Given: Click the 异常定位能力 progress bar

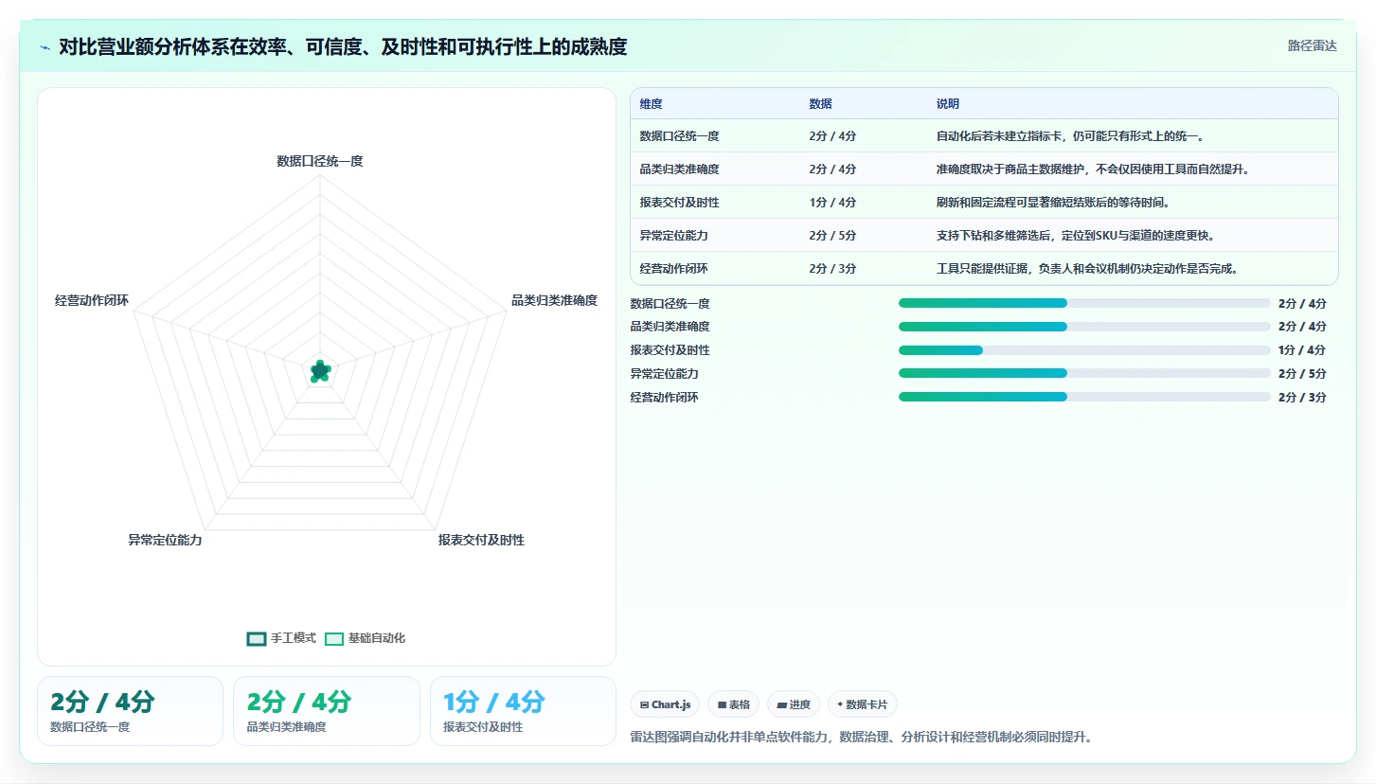Looking at the screenshot, I should pos(1084,374).
